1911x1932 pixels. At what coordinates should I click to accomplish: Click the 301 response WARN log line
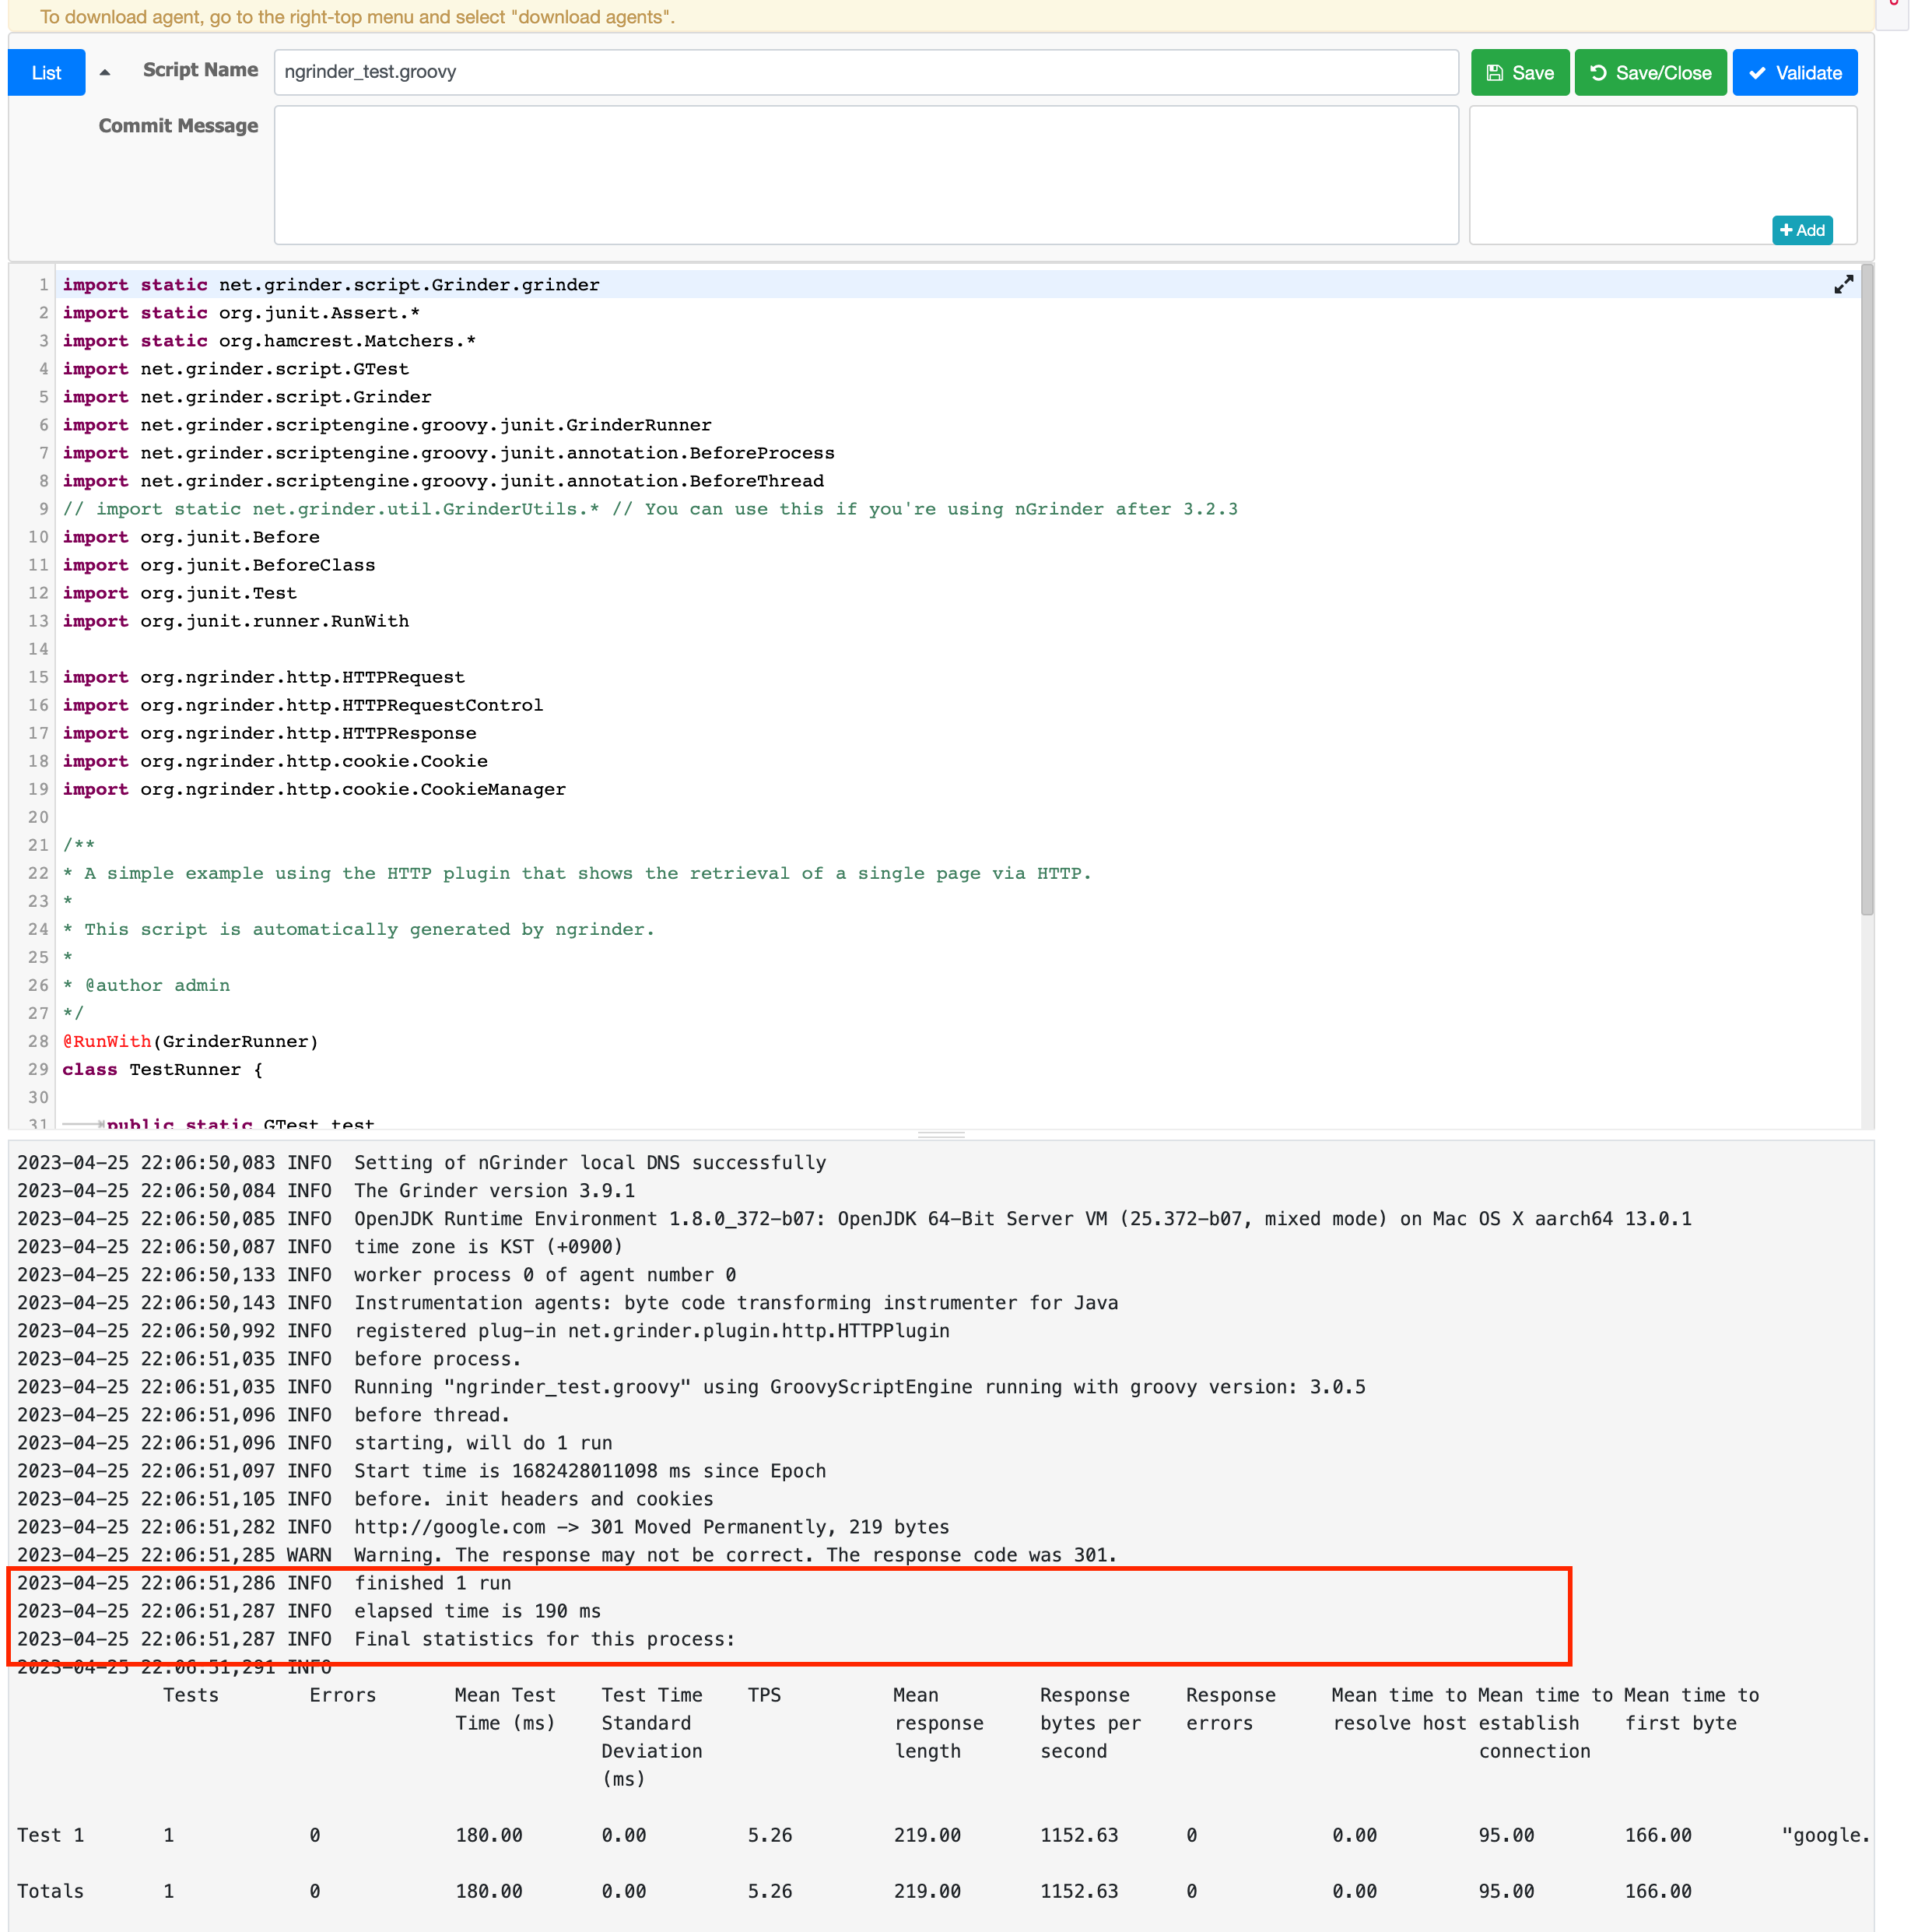click(x=735, y=1555)
